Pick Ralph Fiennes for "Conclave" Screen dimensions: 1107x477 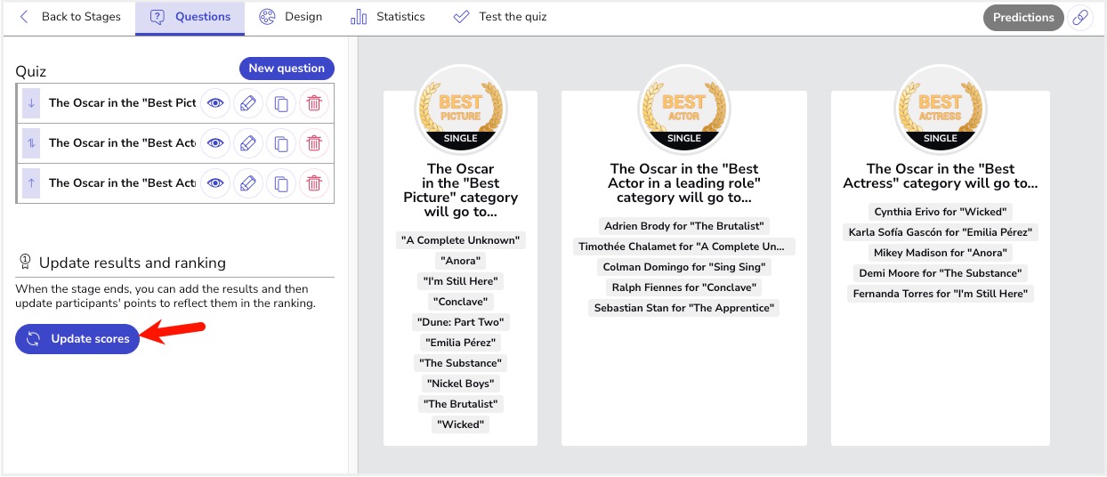(x=684, y=287)
